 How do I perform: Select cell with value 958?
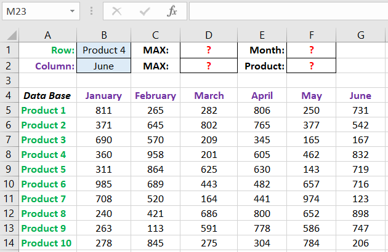tap(155, 154)
